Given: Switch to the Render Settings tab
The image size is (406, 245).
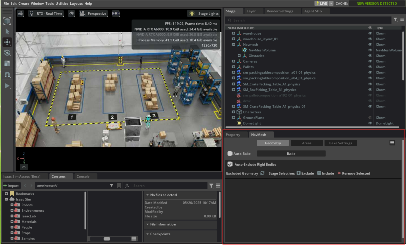Looking at the screenshot, I should pyautogui.click(x=280, y=10).
